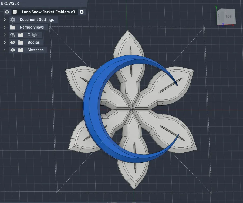Select the Origin label
The height and width of the screenshot is (203, 243).
click(33, 35)
